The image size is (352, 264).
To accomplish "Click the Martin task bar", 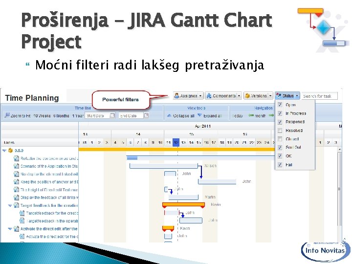I will [184, 197].
